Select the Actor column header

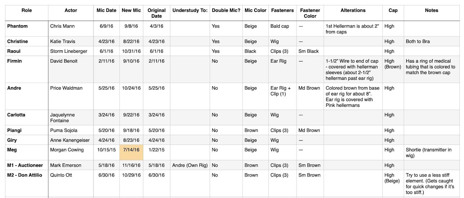(x=71, y=10)
